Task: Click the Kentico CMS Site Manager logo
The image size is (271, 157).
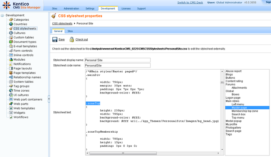Action: click(x=22, y=5)
